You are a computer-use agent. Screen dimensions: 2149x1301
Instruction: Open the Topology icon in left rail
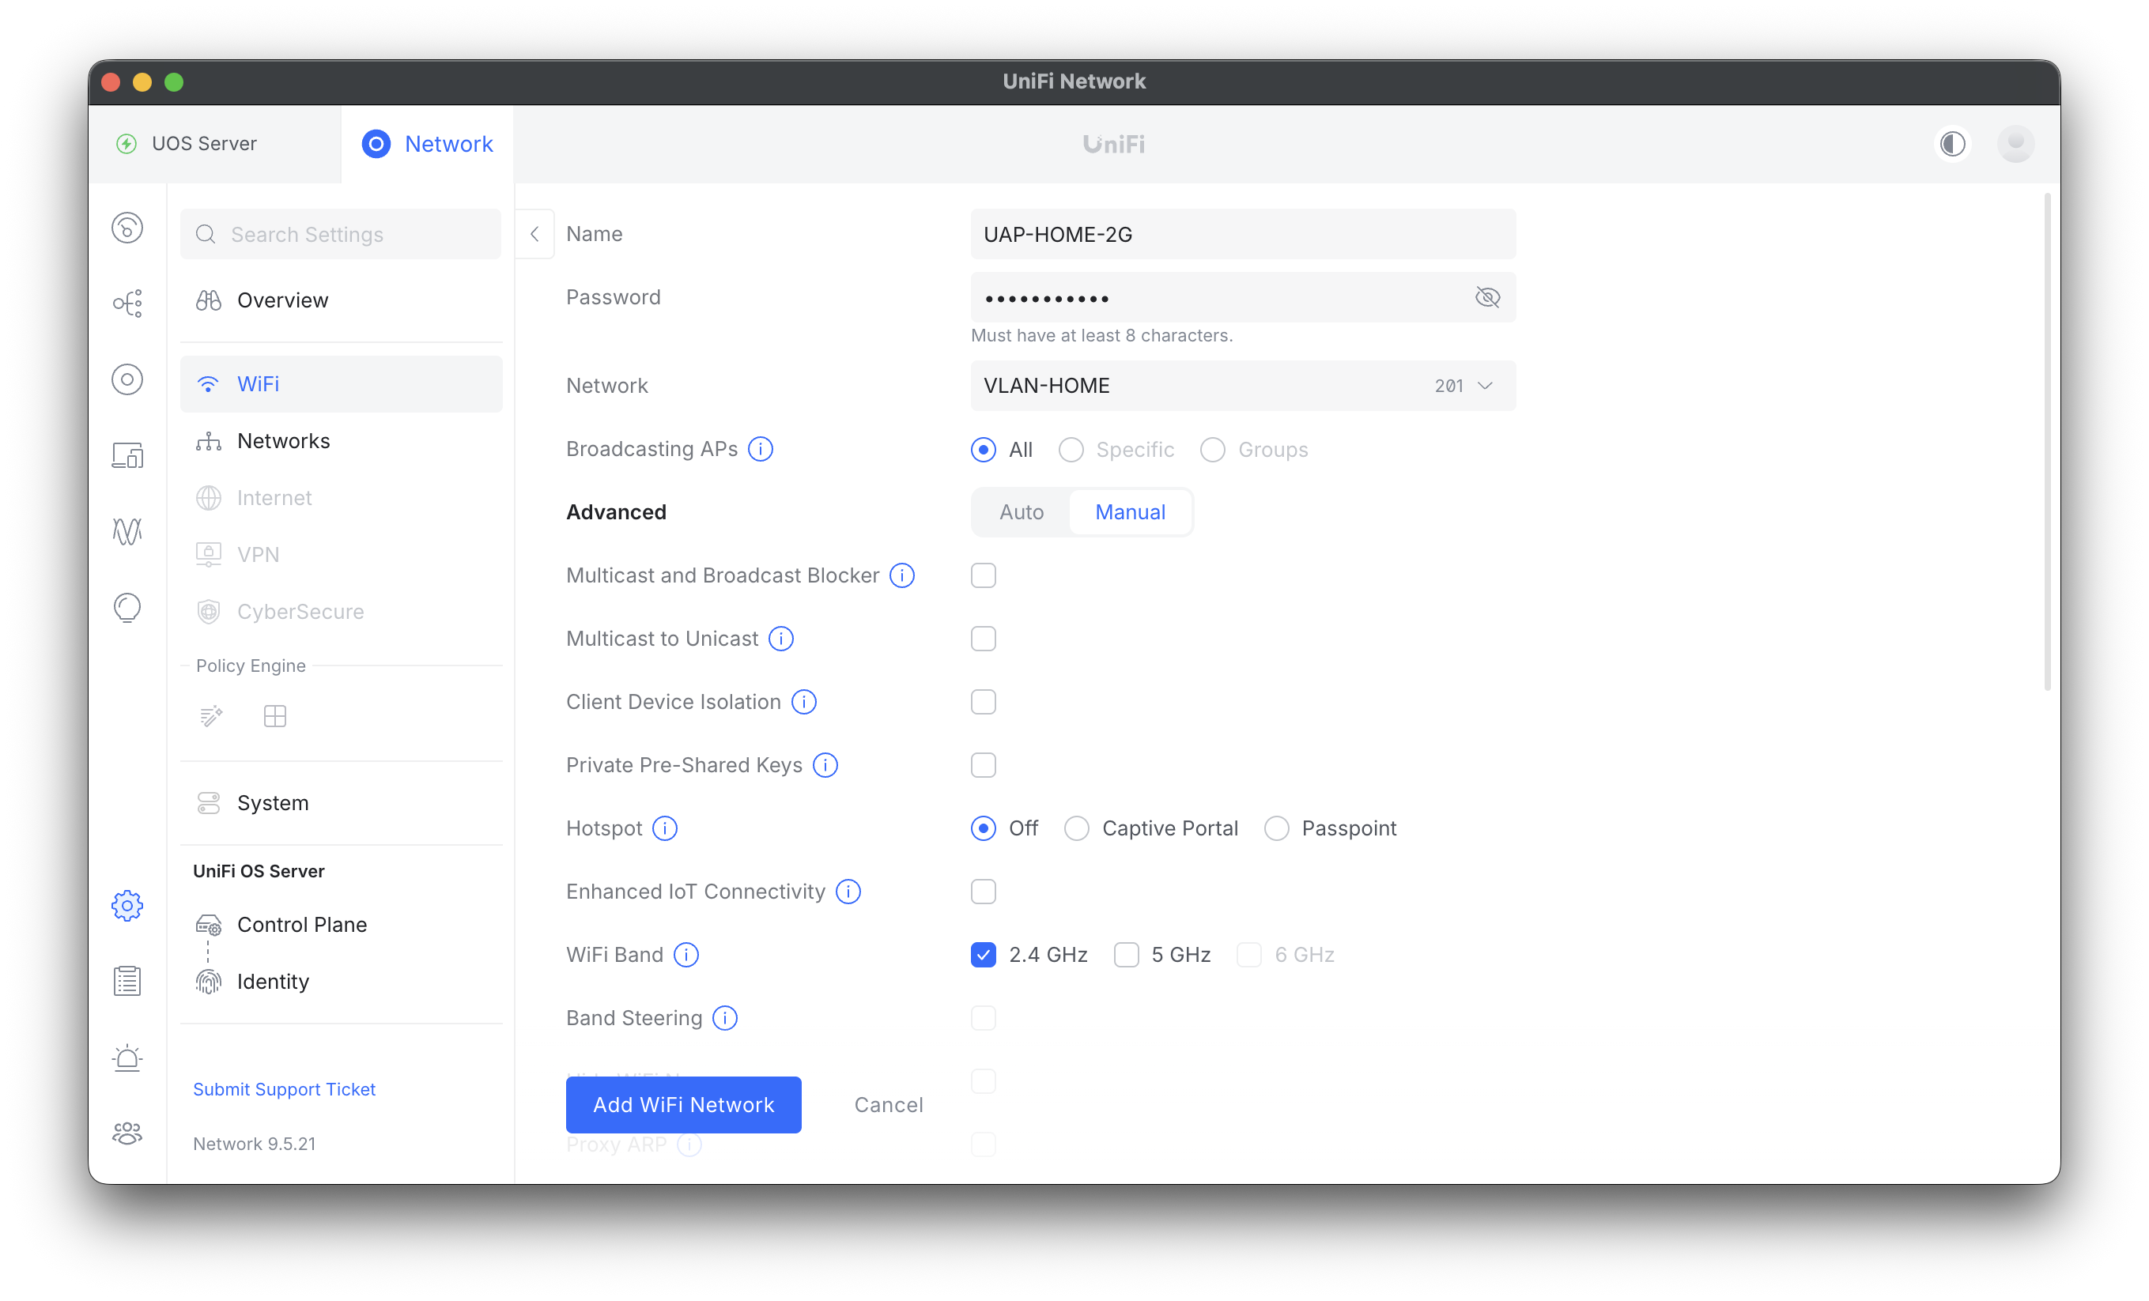pos(127,304)
